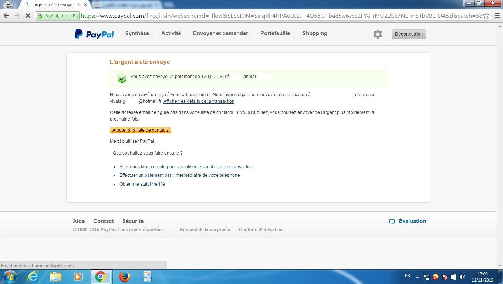The image size is (503, 284).
Task: Open Effectuer un paiement par téléphone link
Action: [180, 175]
